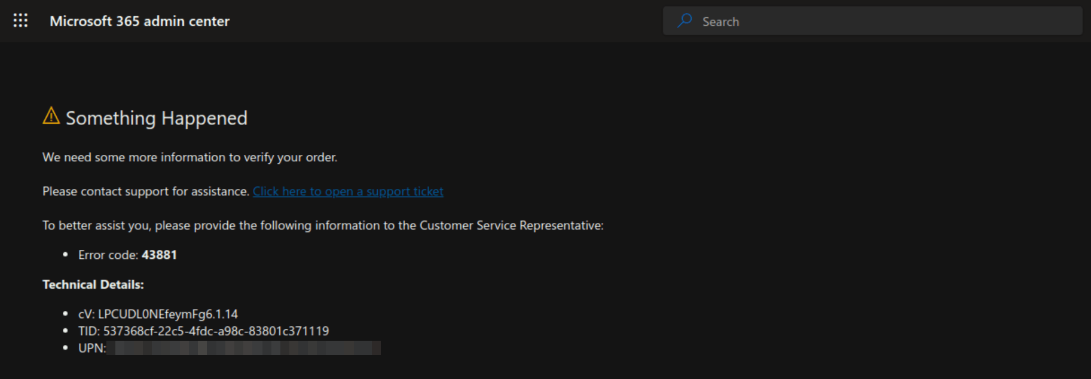The width and height of the screenshot is (1091, 379).
Task: Open the Microsoft 365 admin center title
Action: 139,21
